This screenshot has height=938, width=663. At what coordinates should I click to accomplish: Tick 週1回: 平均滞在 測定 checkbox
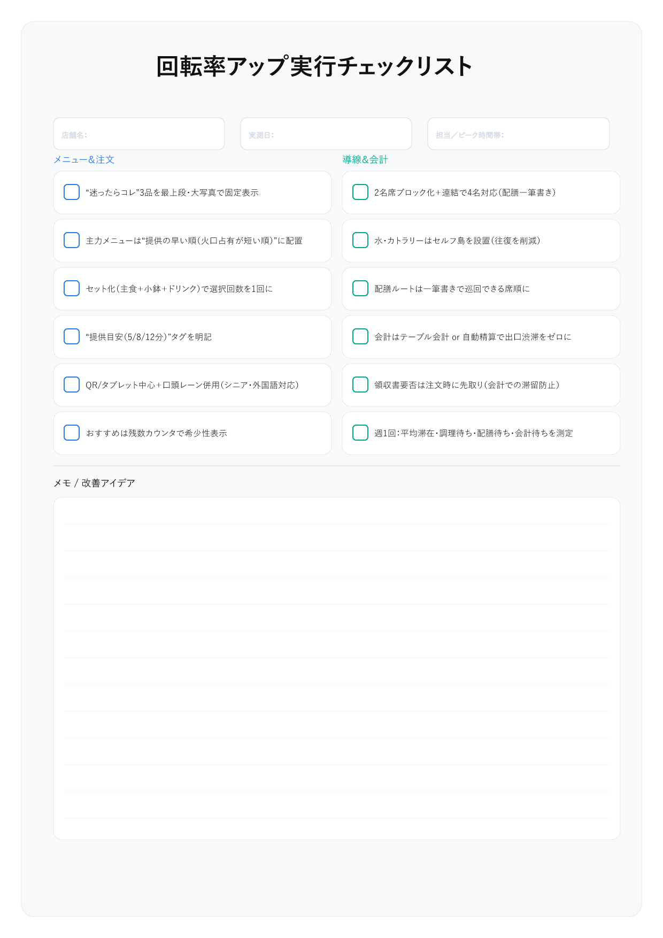point(360,433)
